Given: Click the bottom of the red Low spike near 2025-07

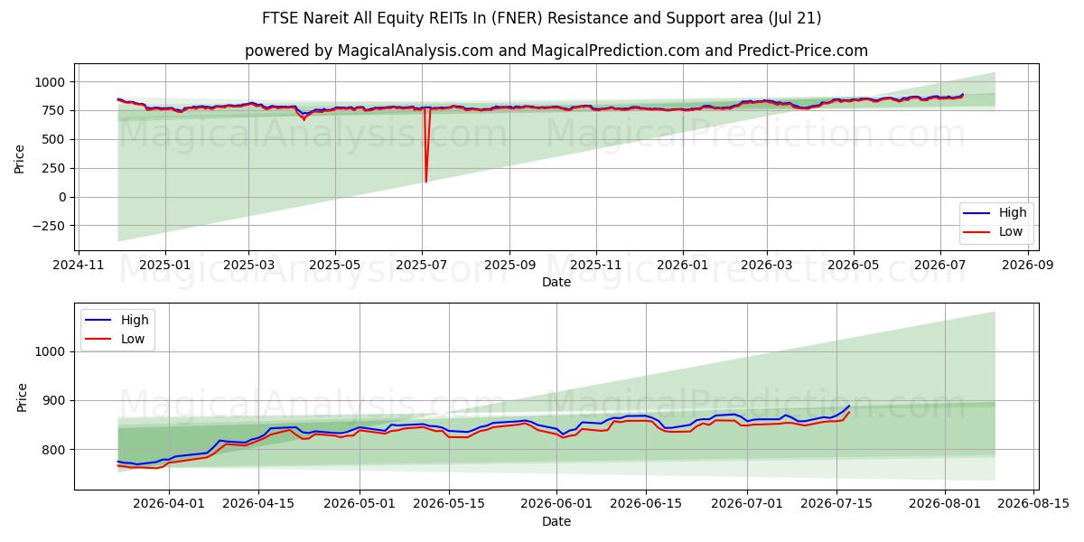Looking at the screenshot, I should pyautogui.click(x=425, y=181).
